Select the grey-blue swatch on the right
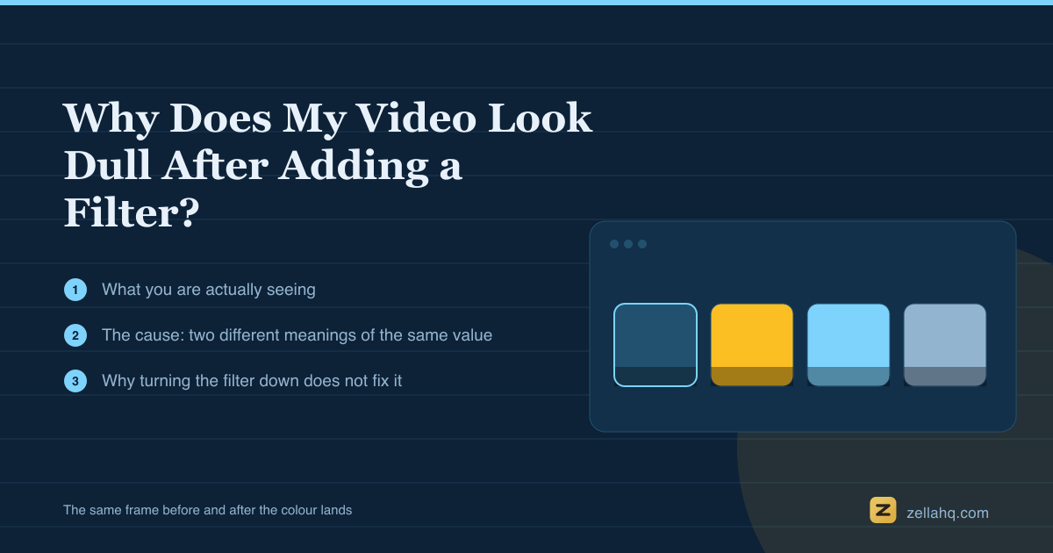The image size is (1053, 553). tap(945, 345)
